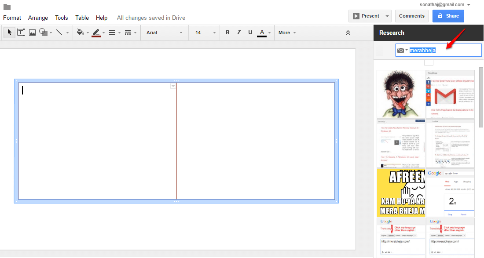
Task: Click the Insert image icon
Action: point(32,33)
